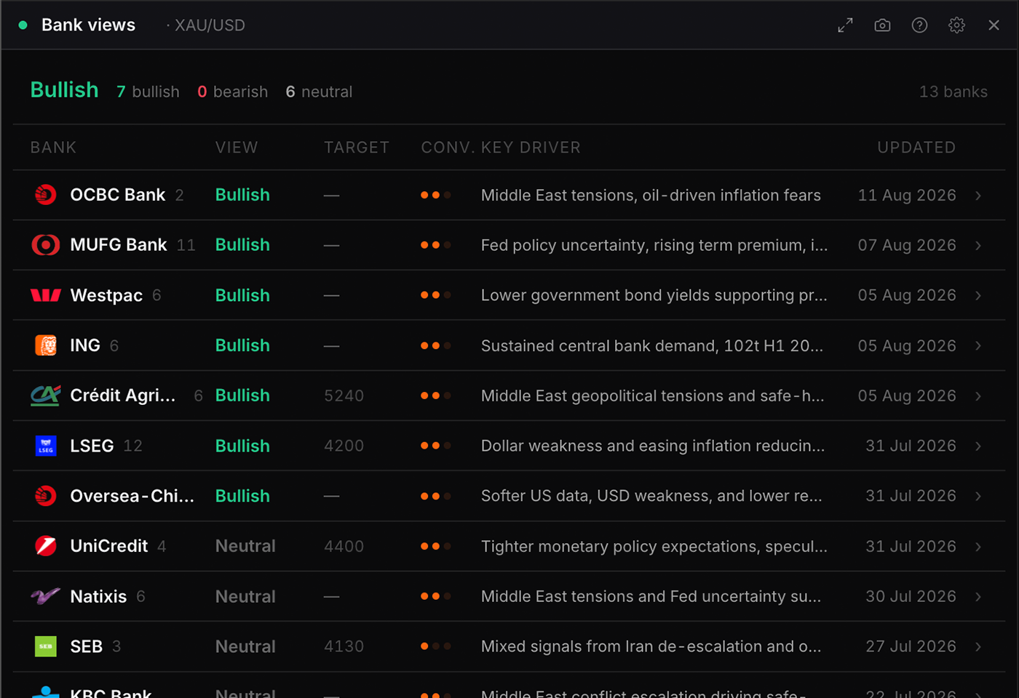
Task: Close the Bank views panel
Action: (994, 25)
